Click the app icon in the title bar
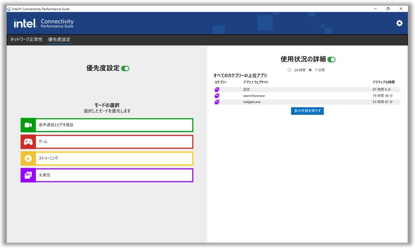The image size is (415, 248). (x=9, y=9)
